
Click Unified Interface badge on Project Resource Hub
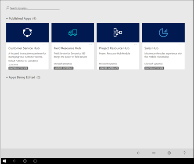[109, 68]
